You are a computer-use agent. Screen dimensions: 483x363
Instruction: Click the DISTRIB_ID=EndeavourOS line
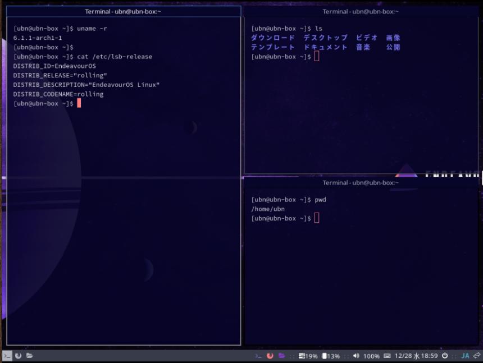54,66
